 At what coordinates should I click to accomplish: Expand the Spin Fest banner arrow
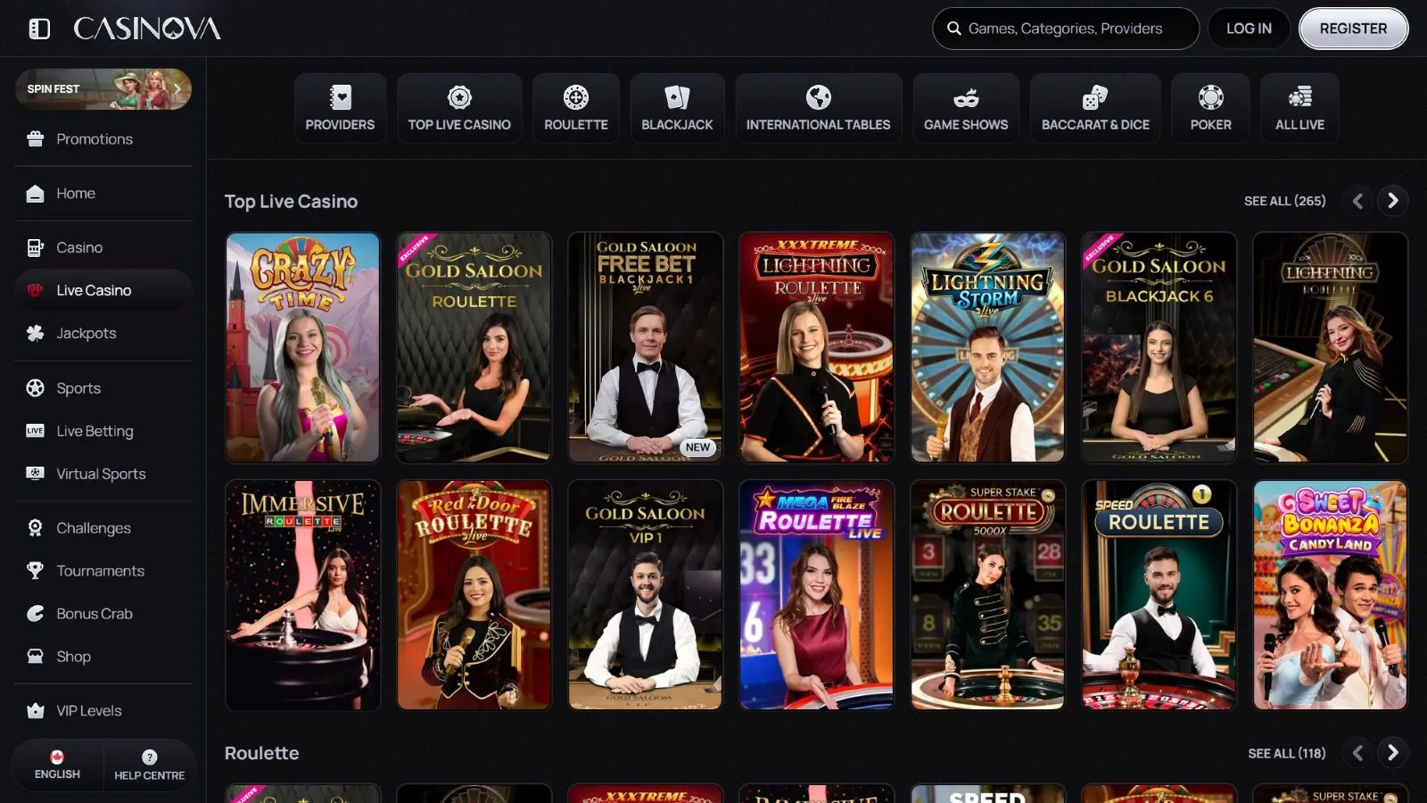[177, 89]
